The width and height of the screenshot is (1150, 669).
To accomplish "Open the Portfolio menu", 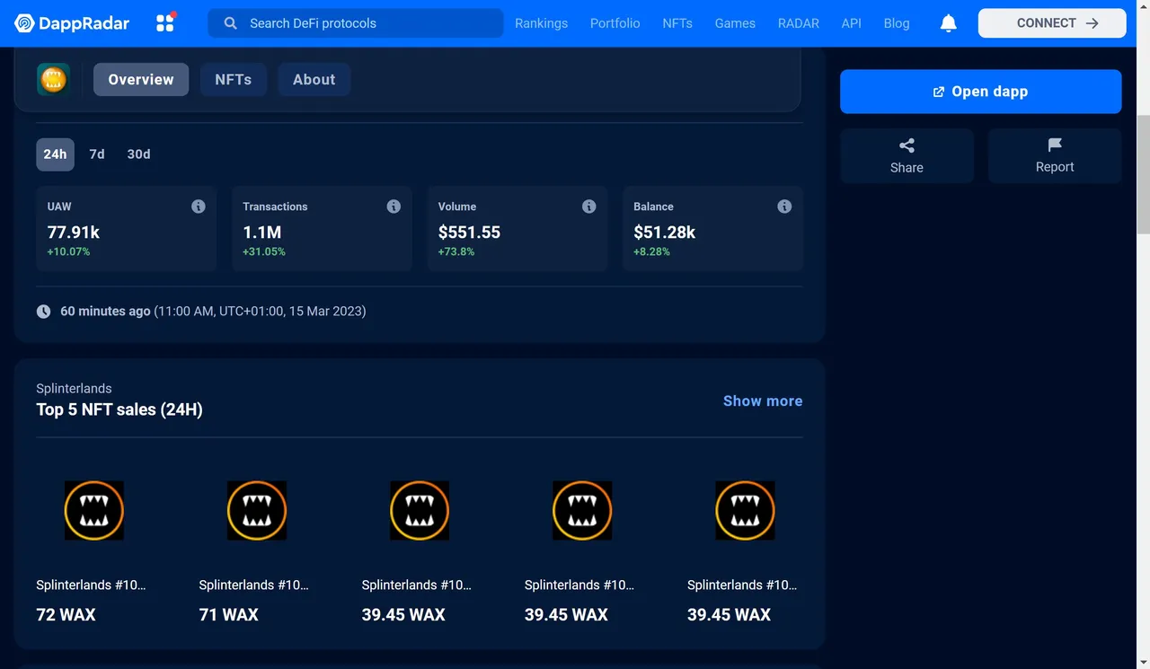I will pos(615,23).
